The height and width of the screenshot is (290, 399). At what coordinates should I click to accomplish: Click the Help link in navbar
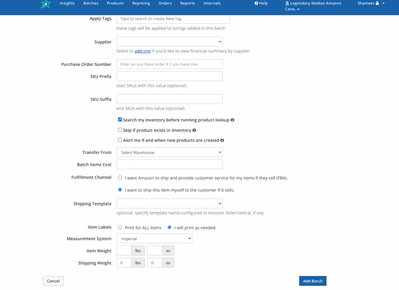[x=261, y=3]
